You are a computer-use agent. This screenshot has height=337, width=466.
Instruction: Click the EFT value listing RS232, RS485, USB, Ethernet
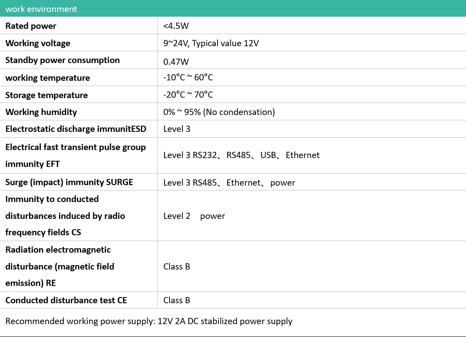point(241,155)
